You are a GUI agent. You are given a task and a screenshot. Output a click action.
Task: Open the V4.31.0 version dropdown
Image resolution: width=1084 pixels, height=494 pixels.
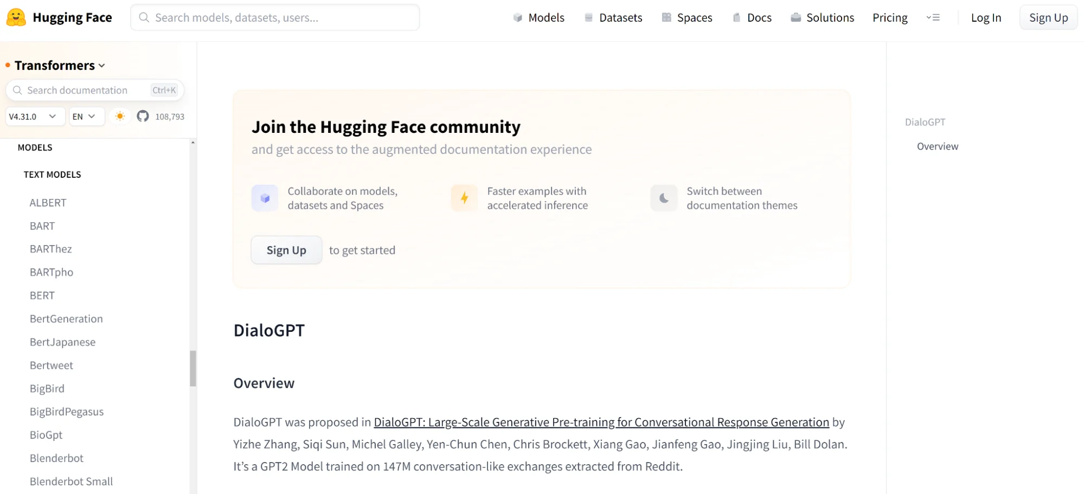point(33,116)
